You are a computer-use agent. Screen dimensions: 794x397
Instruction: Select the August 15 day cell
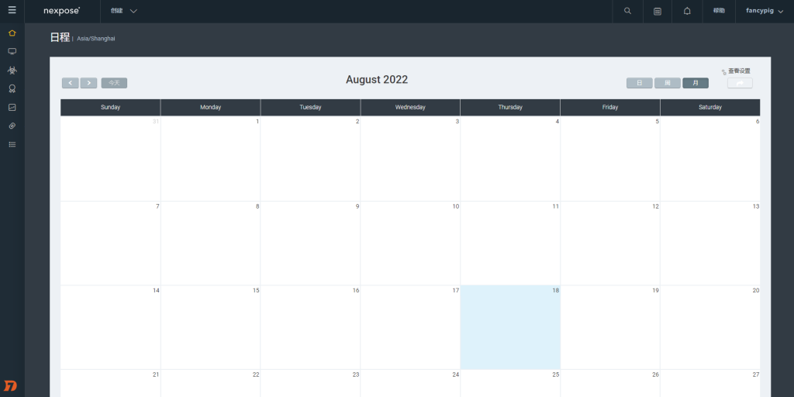pos(211,327)
